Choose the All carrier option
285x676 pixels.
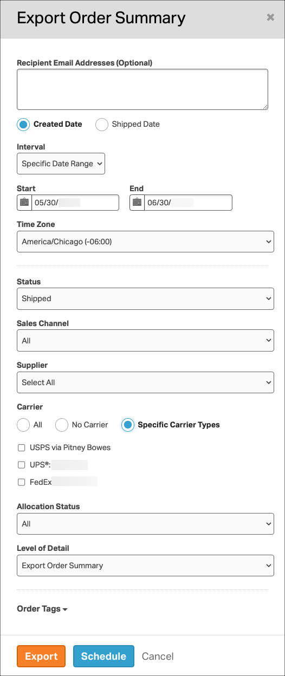coord(23,425)
